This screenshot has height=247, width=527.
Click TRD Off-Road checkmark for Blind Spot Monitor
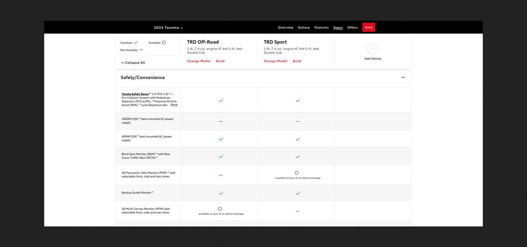tap(221, 157)
